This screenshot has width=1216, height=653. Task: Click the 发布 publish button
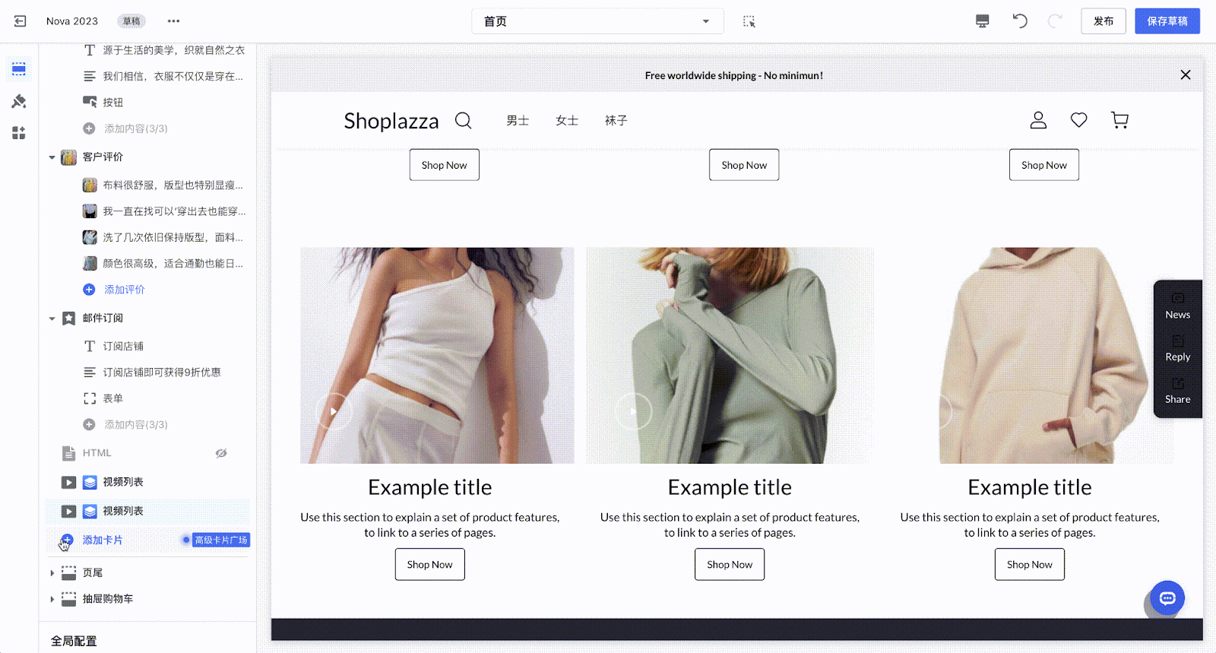[x=1104, y=21]
